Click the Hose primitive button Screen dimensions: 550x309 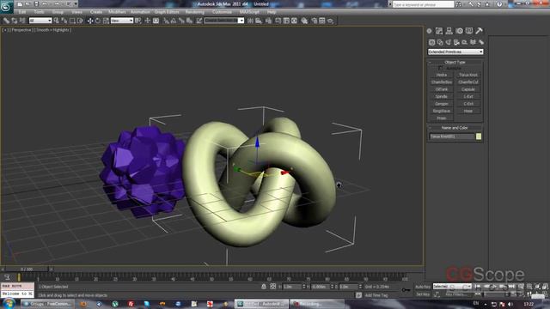click(468, 111)
